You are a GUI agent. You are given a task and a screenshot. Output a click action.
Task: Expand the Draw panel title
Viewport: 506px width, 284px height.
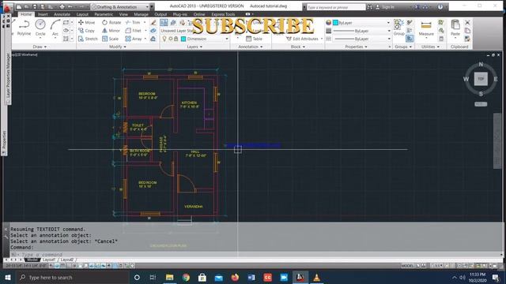pos(40,47)
